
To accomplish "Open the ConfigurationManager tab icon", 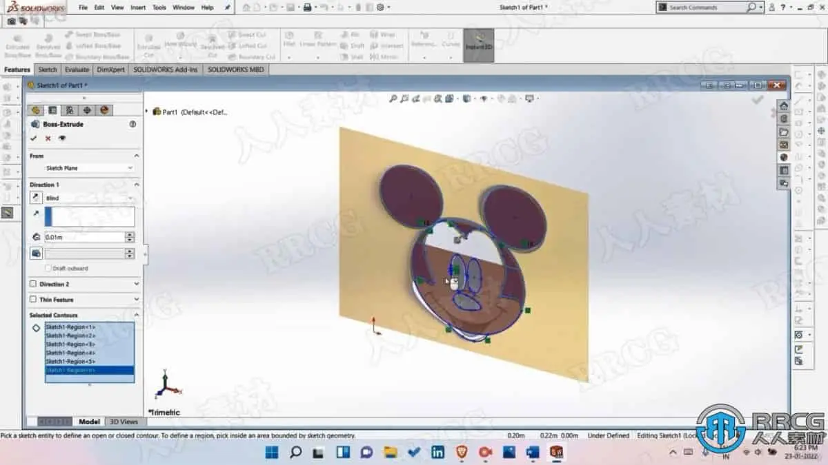I will click(70, 110).
